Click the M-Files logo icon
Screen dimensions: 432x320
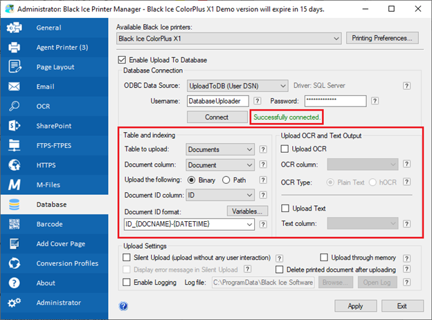pyautogui.click(x=15, y=185)
